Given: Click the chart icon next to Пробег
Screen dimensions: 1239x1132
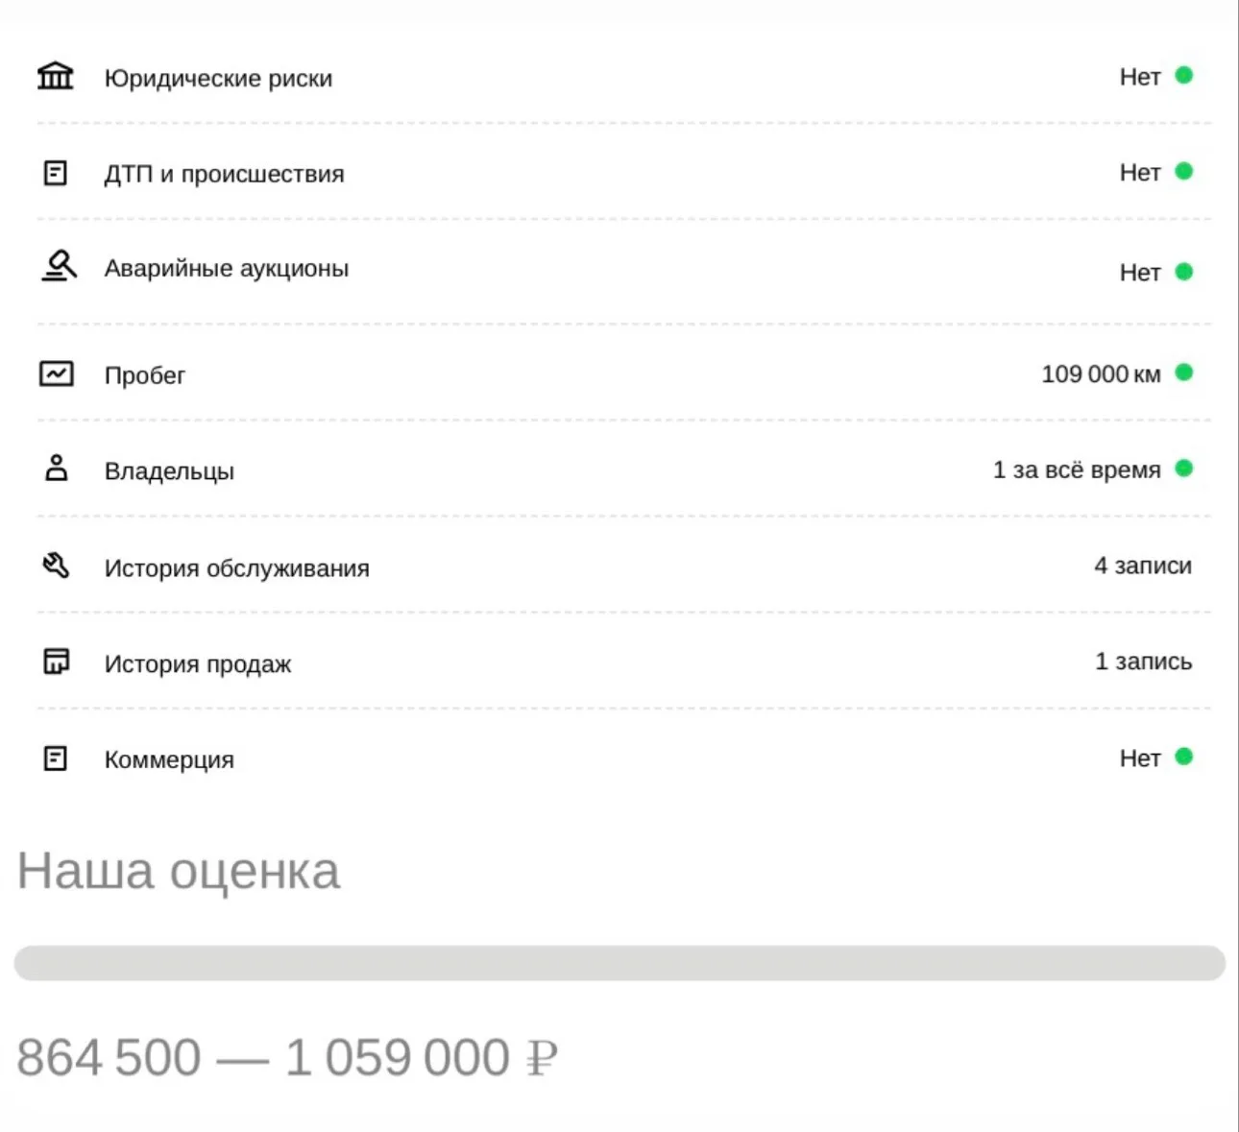Looking at the screenshot, I should coord(56,373).
